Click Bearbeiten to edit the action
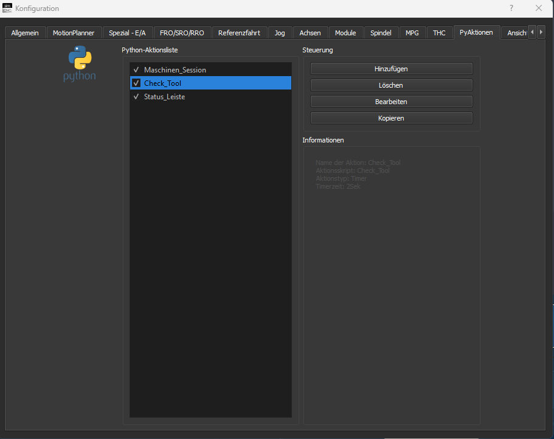The height and width of the screenshot is (439, 554). 391,102
